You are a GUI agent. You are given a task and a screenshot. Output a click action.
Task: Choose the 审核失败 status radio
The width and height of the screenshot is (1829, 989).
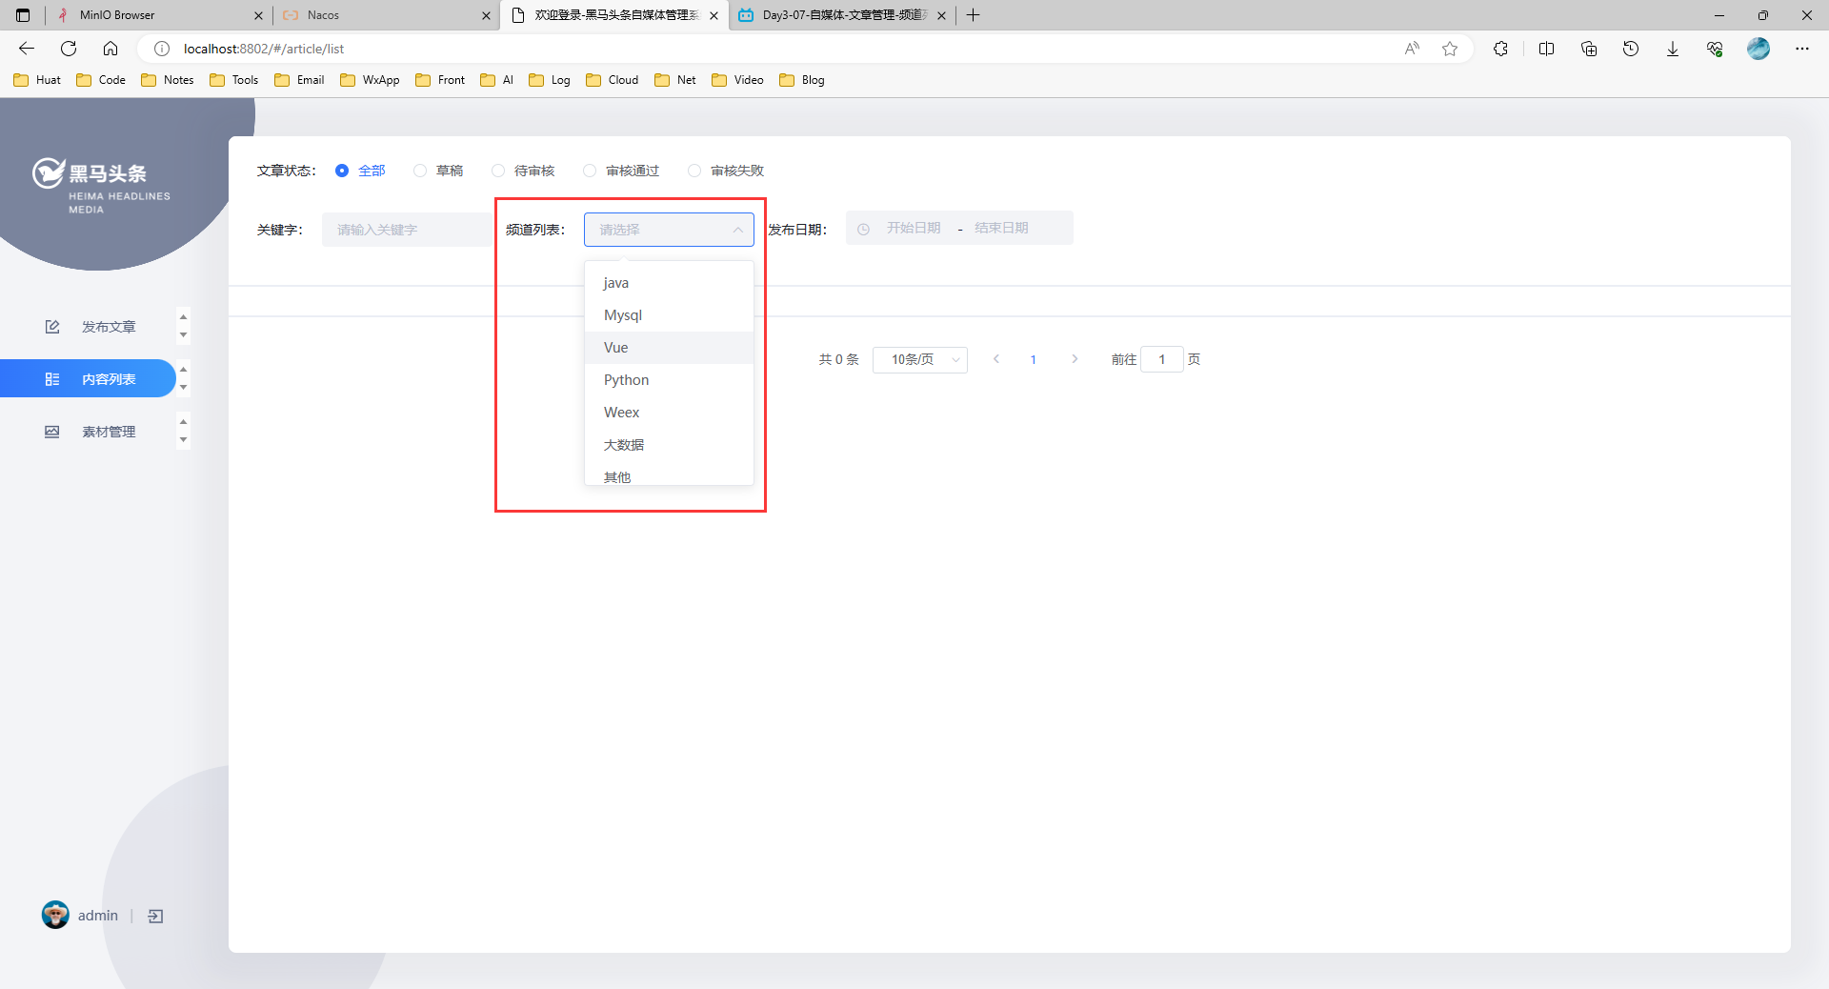tap(694, 171)
